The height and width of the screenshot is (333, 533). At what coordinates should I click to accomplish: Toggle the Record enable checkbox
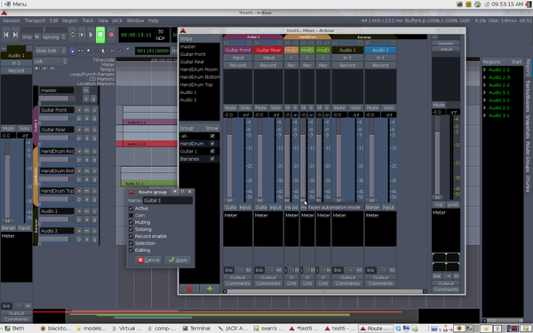[131, 236]
